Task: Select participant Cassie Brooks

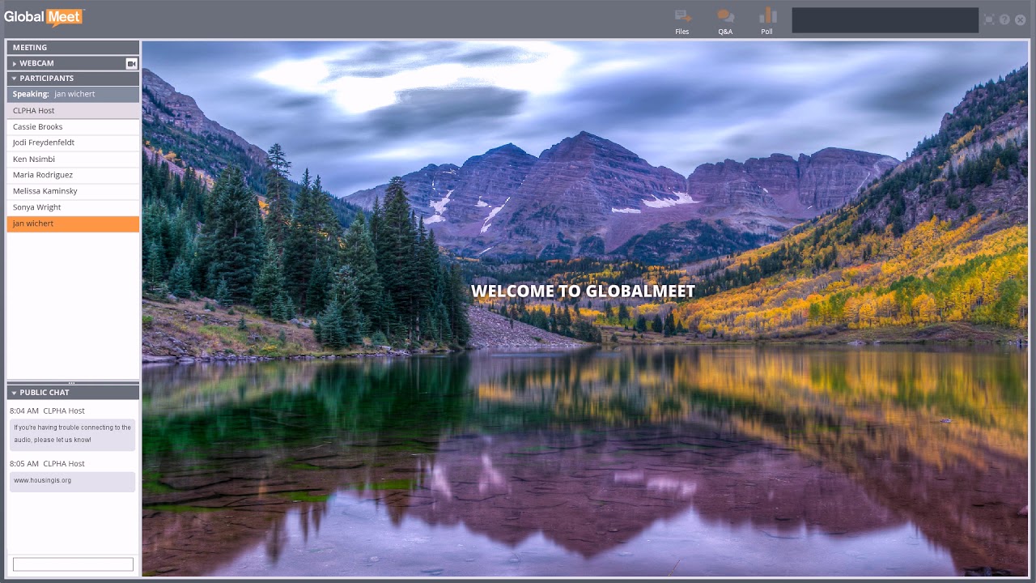Action: pyautogui.click(x=73, y=127)
